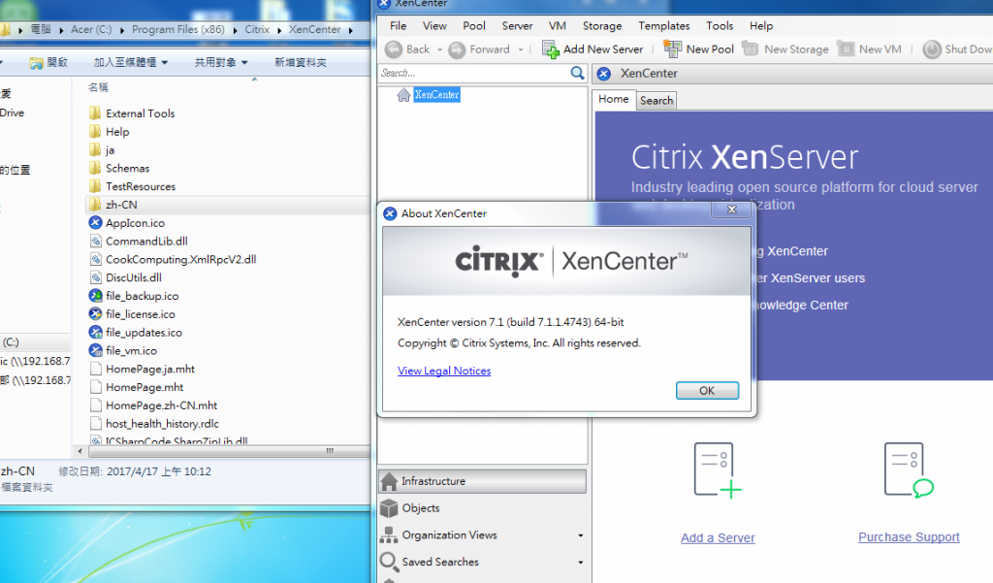
Task: Click OK in About XenCenter dialog
Action: 707,390
